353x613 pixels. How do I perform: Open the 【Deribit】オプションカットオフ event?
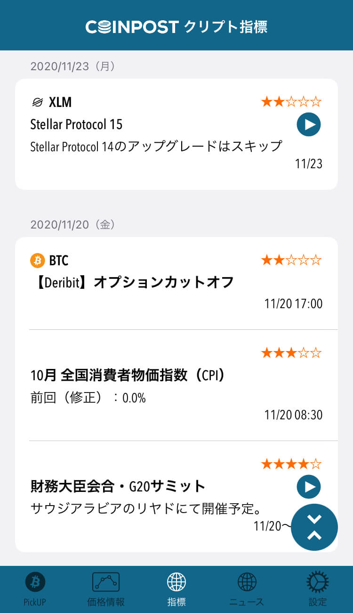click(x=132, y=282)
